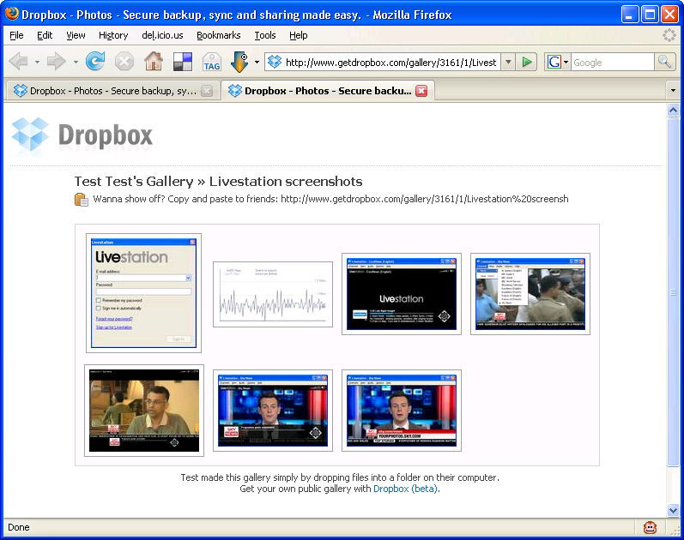This screenshot has height=540, width=684.
Task: Click the Google search engine icon
Action: tap(554, 62)
